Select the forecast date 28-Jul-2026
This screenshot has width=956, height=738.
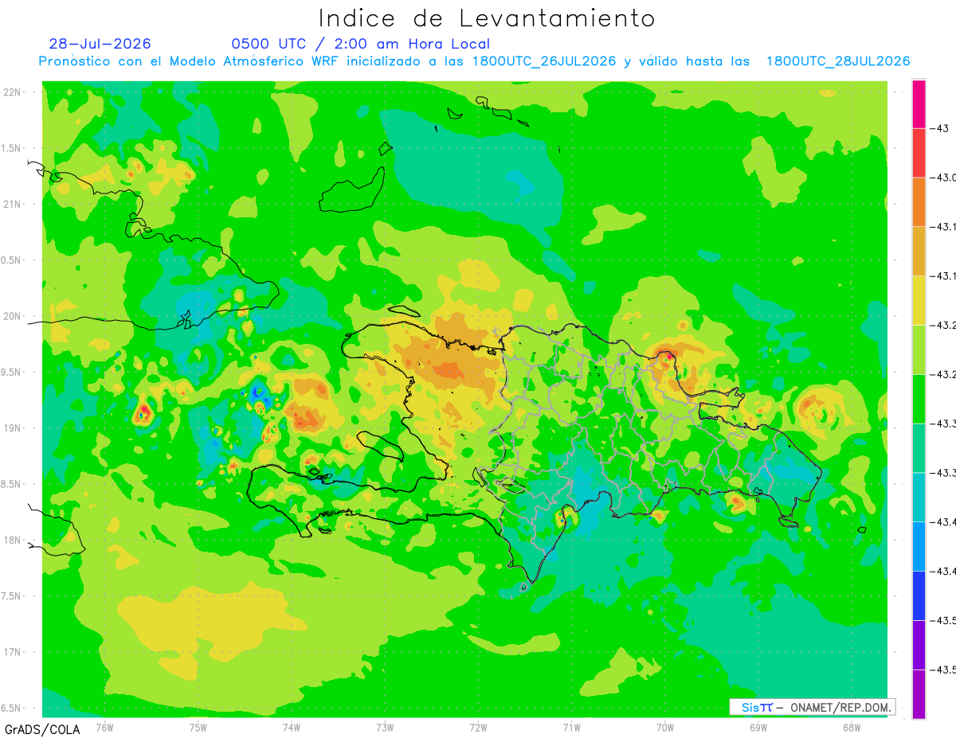coord(100,44)
